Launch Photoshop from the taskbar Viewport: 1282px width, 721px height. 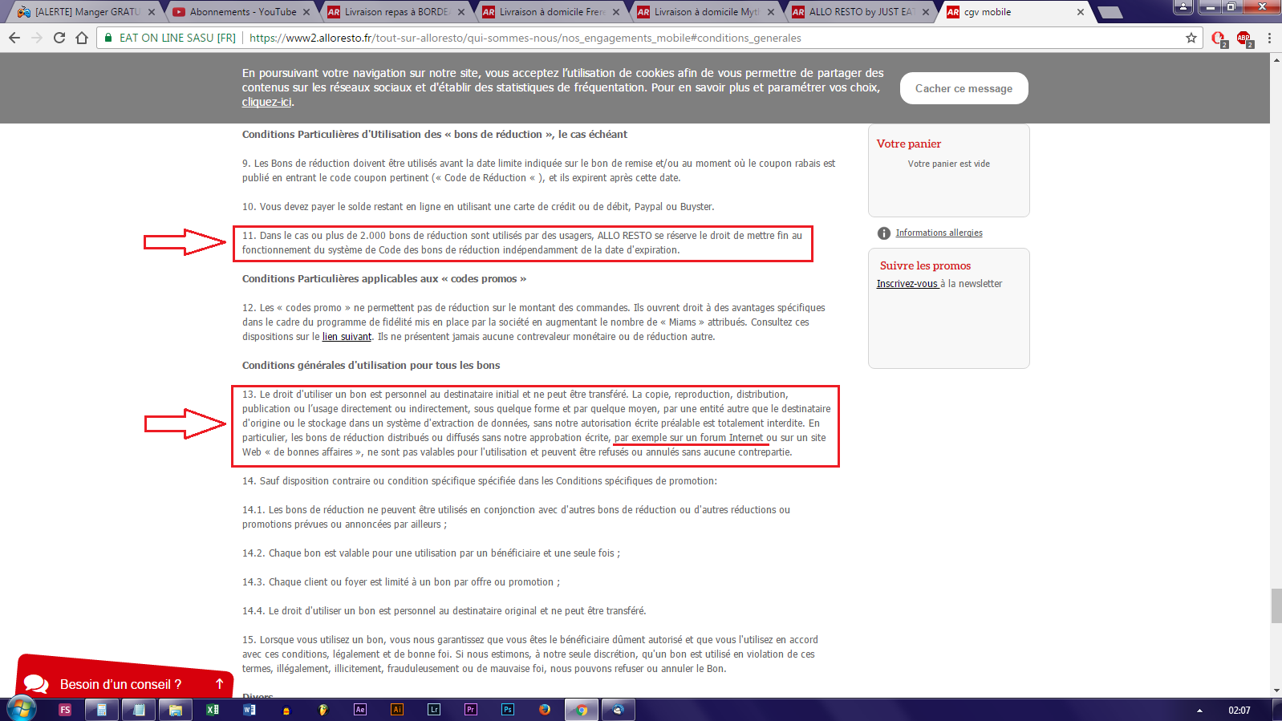pyautogui.click(x=508, y=710)
